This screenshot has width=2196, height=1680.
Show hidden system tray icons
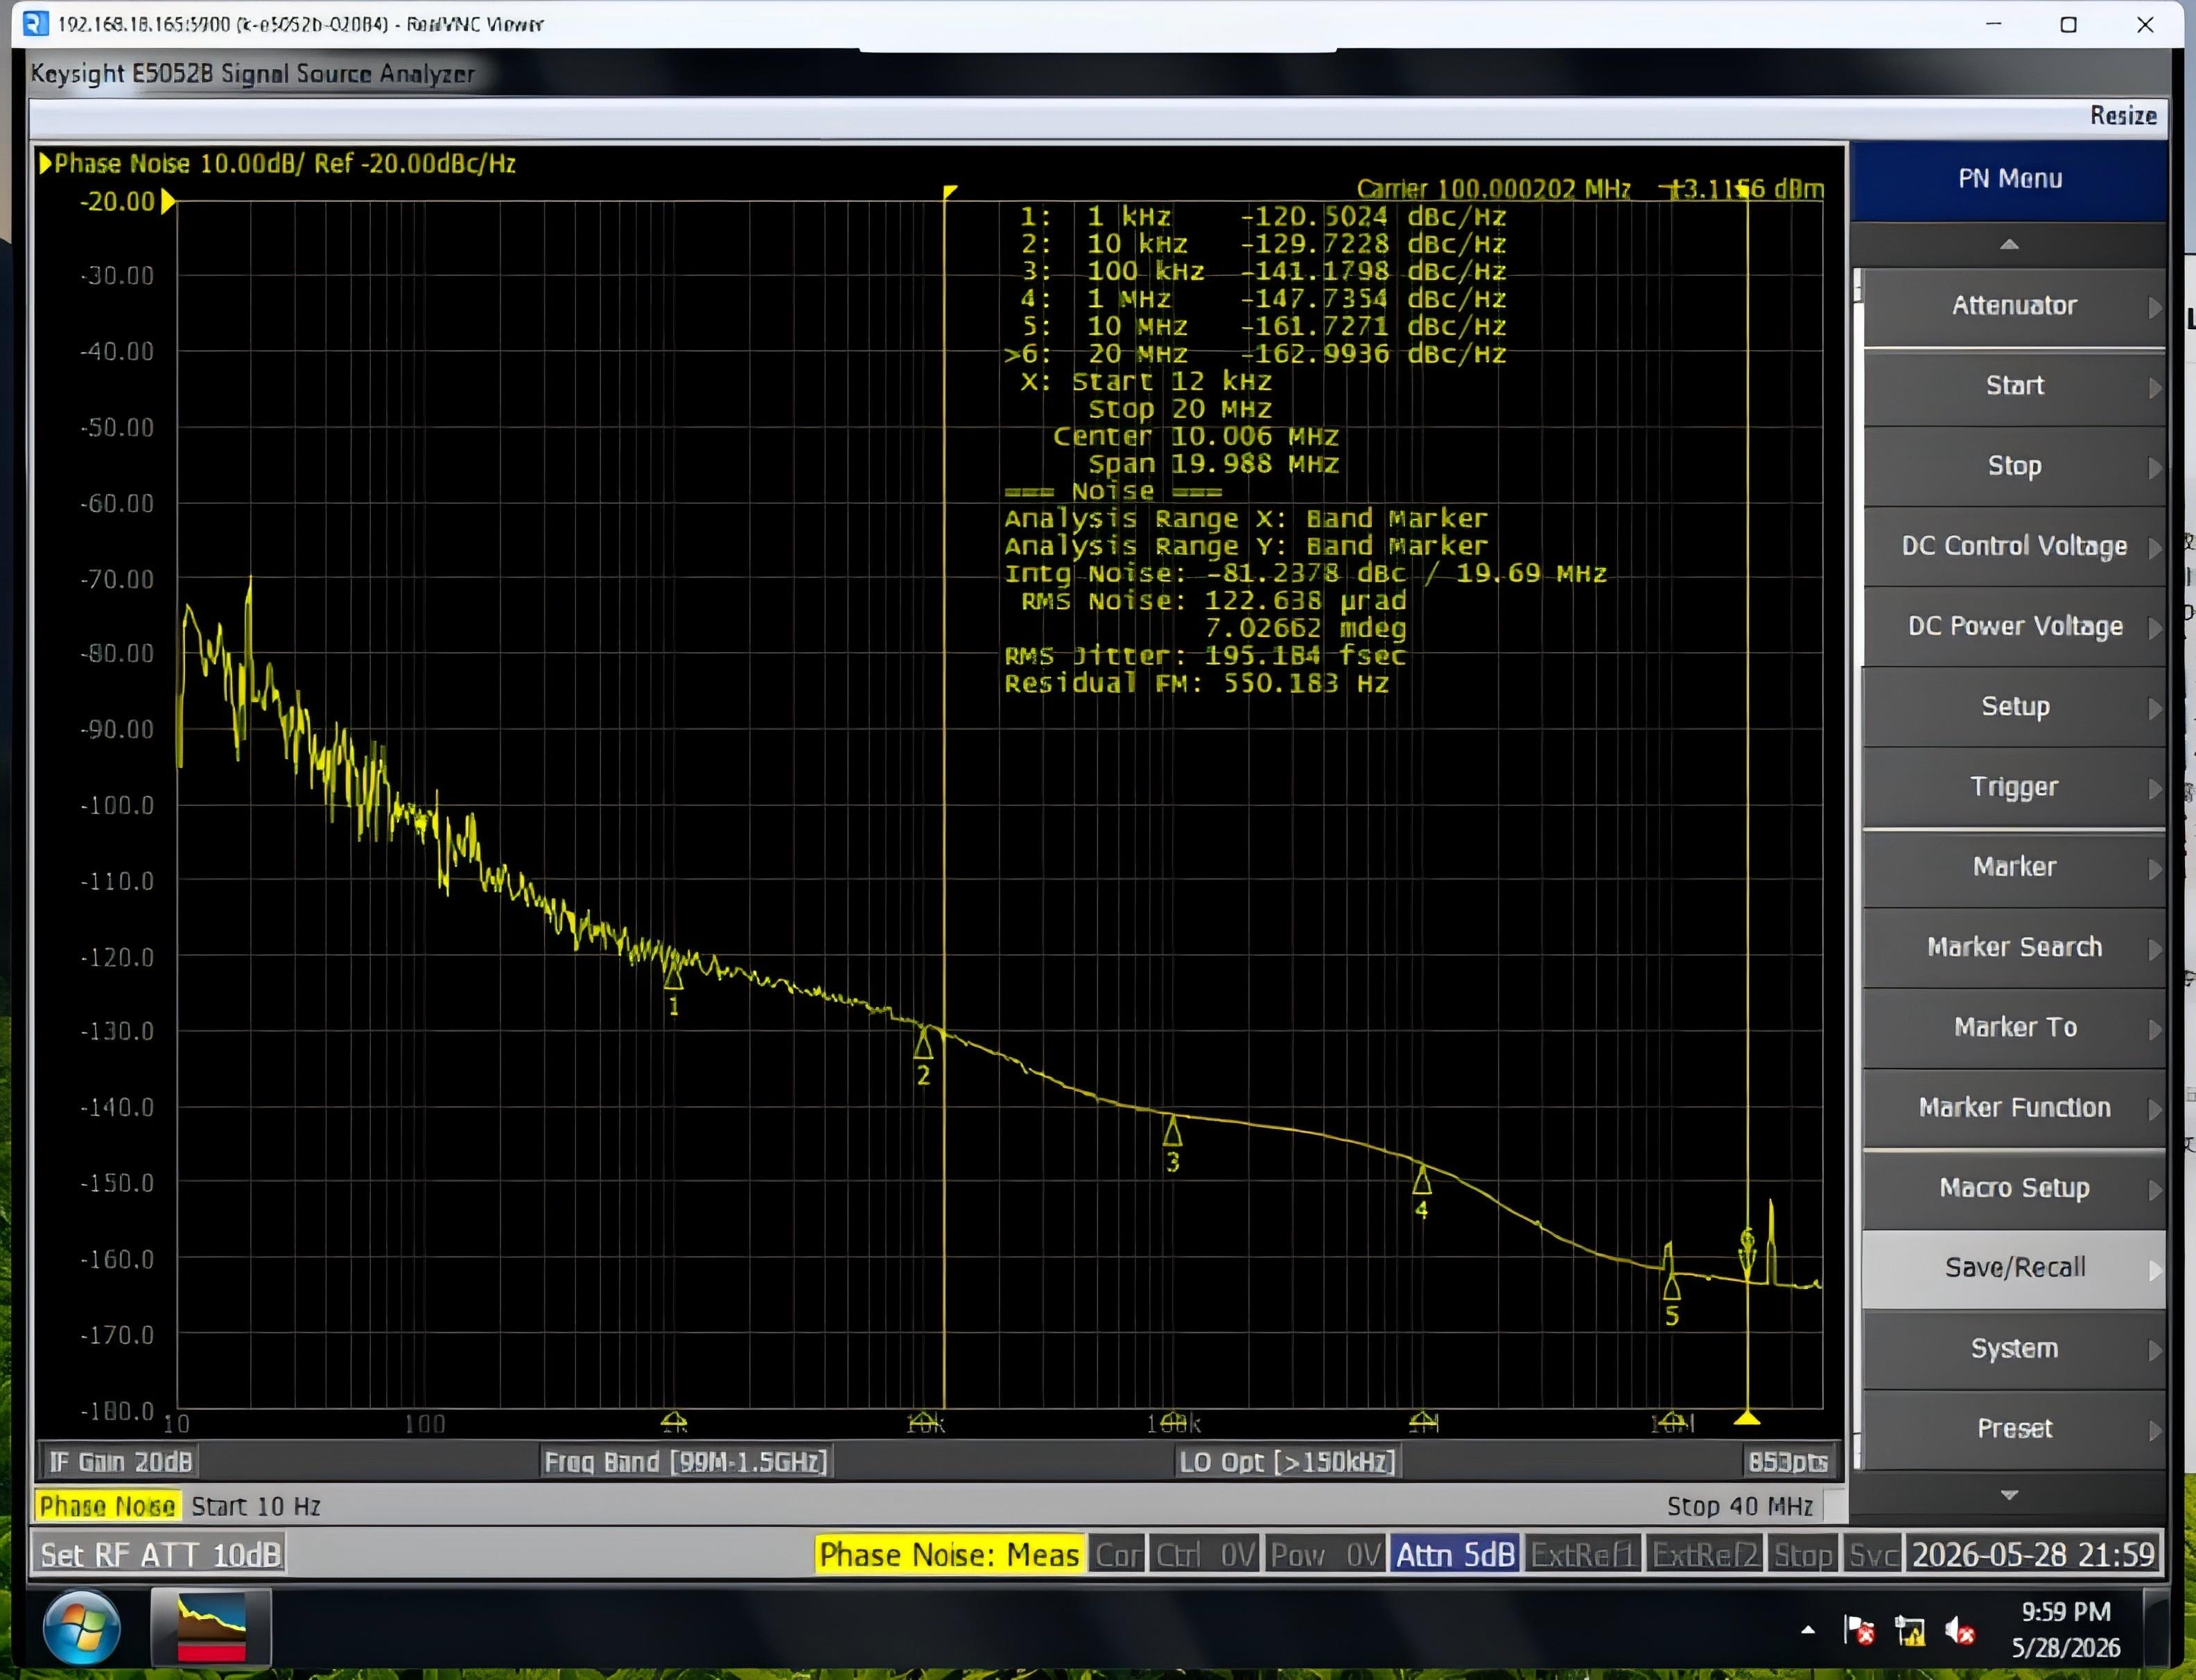pos(1808,1630)
